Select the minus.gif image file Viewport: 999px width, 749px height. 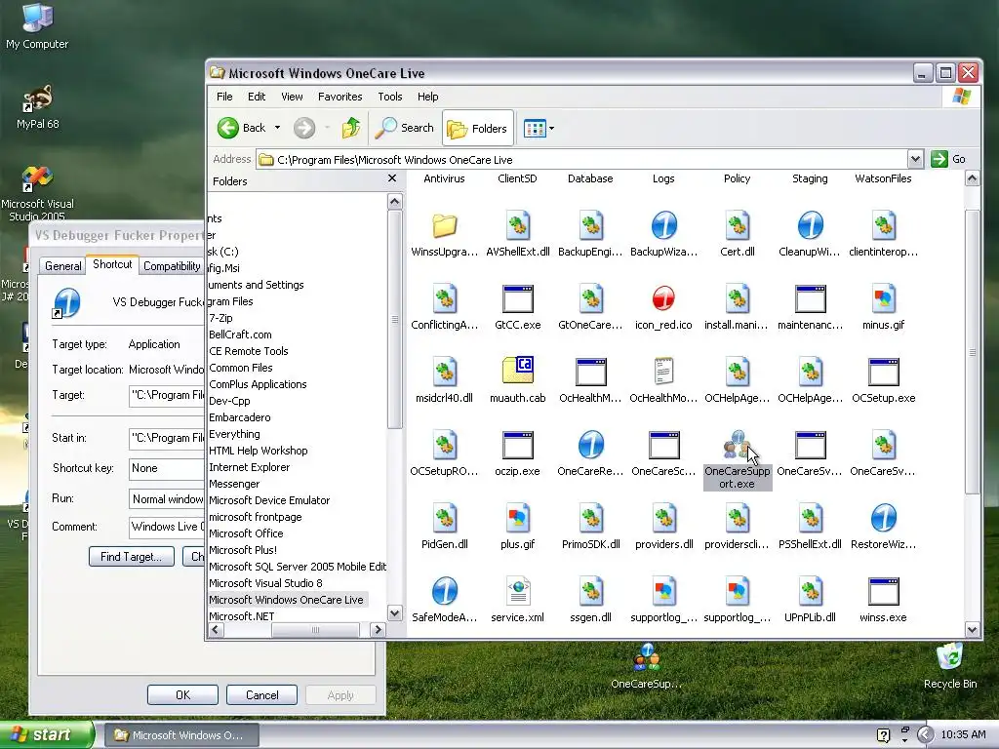[x=884, y=298]
